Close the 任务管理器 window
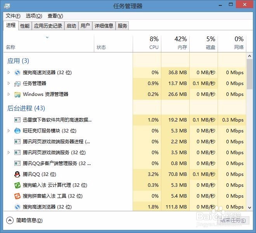The width and height of the screenshot is (256, 233). click(244, 5)
